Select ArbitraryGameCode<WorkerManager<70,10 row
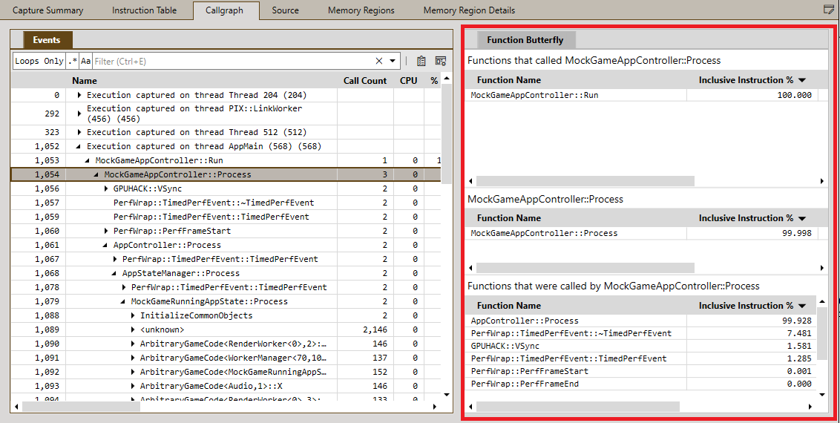 click(226, 358)
